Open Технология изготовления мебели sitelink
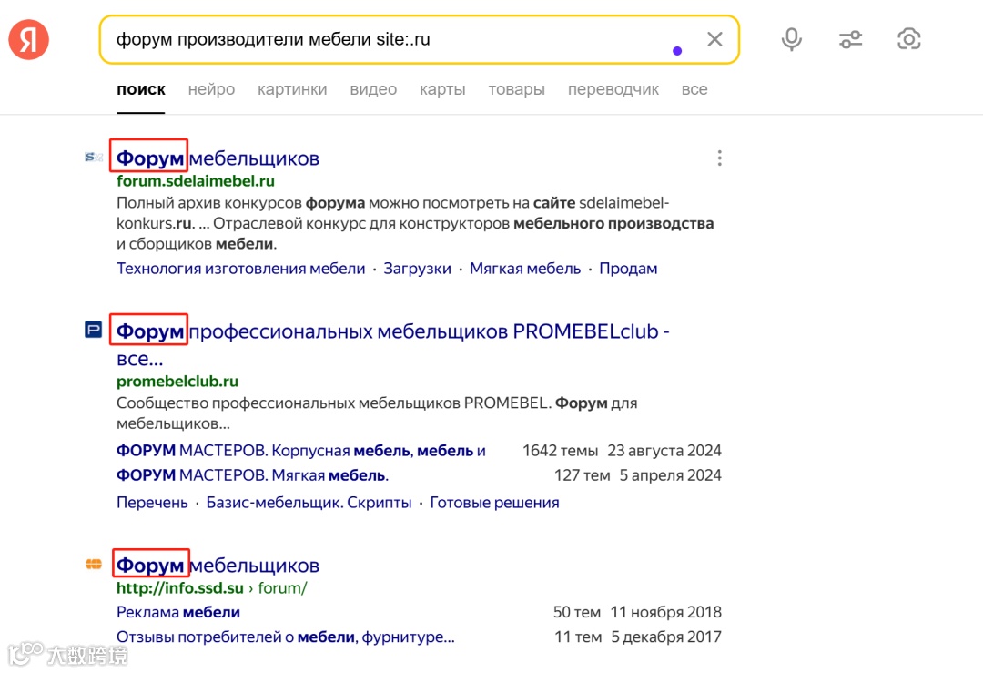Viewport: 983px width, 673px height. (x=240, y=269)
